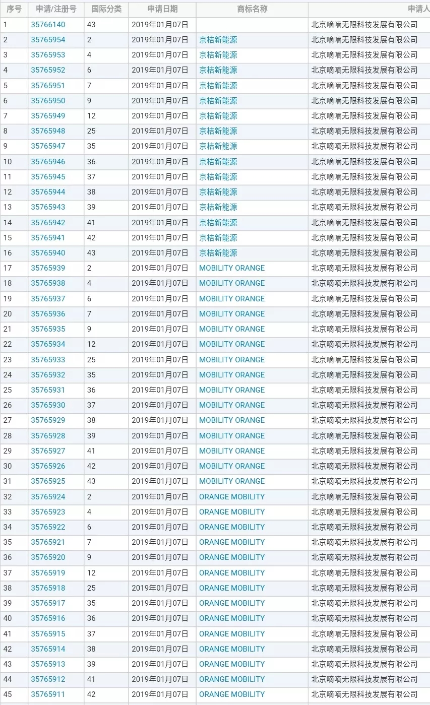
Task: Click ORANGE MOBILITY link in row 32
Action: coord(231,497)
